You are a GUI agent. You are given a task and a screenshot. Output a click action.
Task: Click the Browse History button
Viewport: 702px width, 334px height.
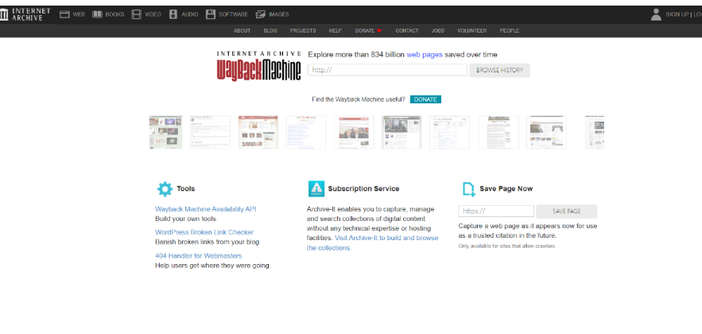click(x=499, y=70)
